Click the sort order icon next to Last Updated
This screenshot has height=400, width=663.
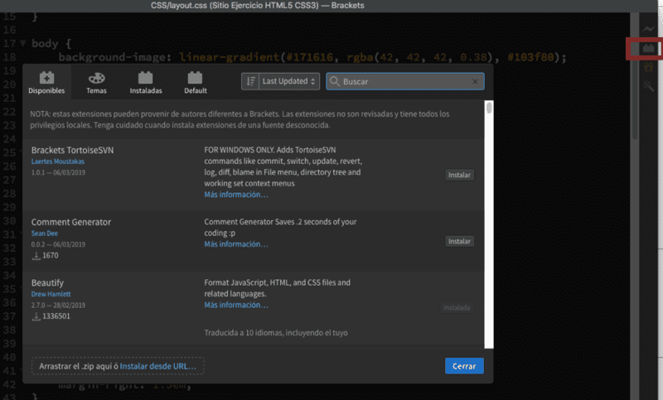click(249, 81)
